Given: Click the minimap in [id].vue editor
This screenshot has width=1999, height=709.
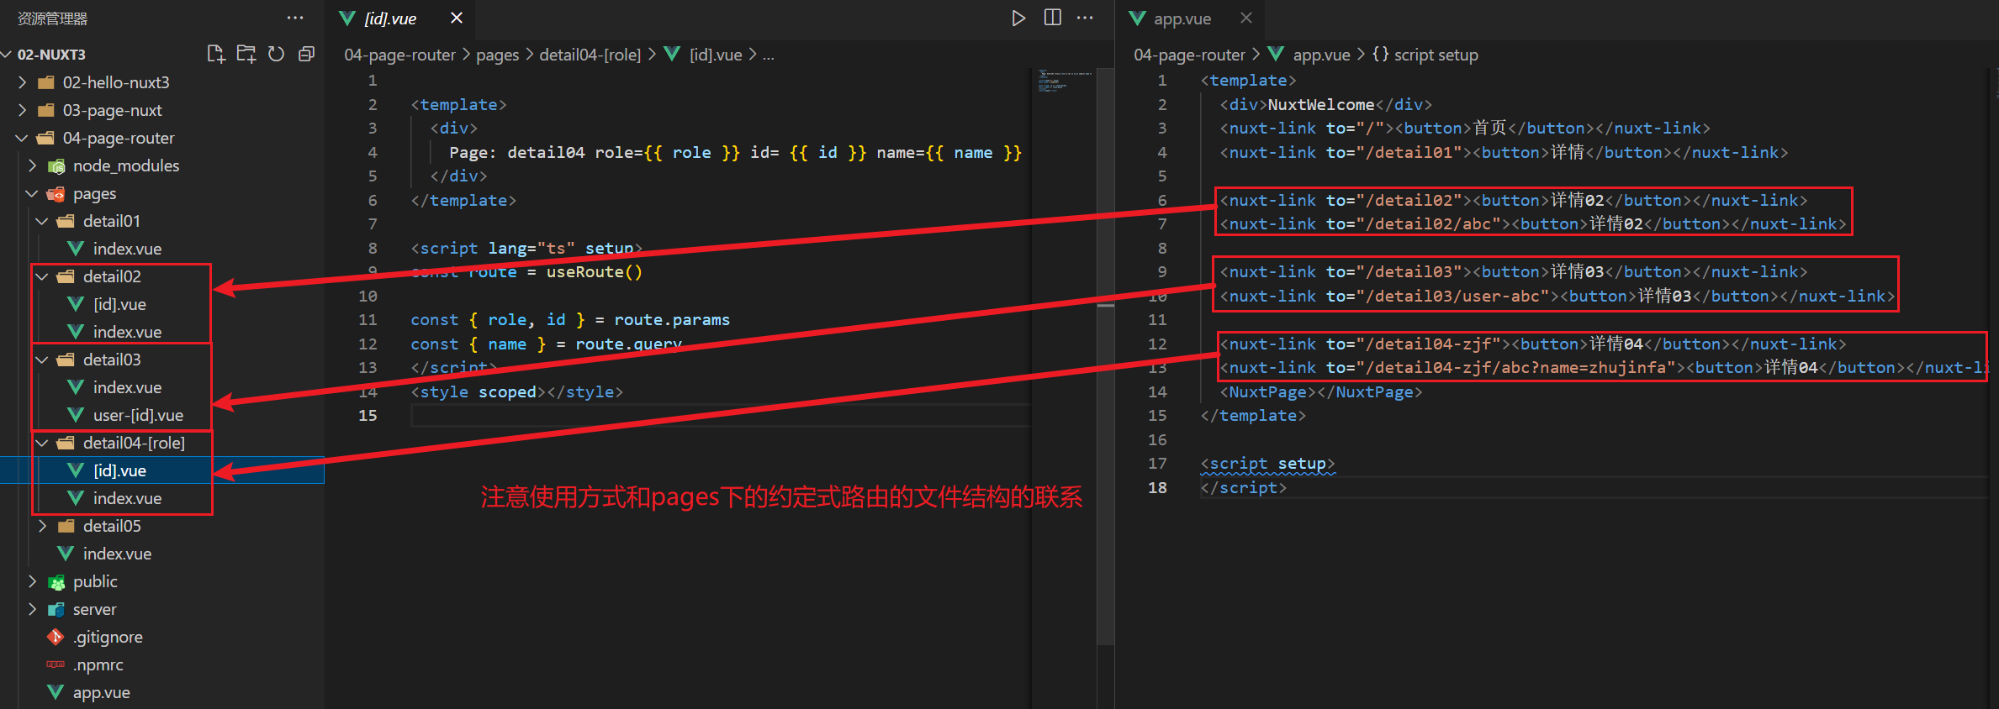Looking at the screenshot, I should (x=1064, y=82).
